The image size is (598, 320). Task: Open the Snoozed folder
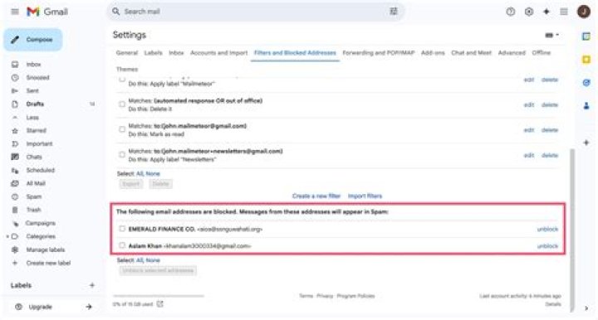[x=37, y=78]
